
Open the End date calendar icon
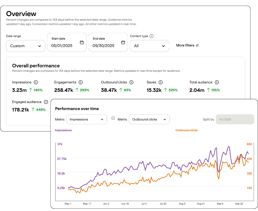[x=123, y=42]
